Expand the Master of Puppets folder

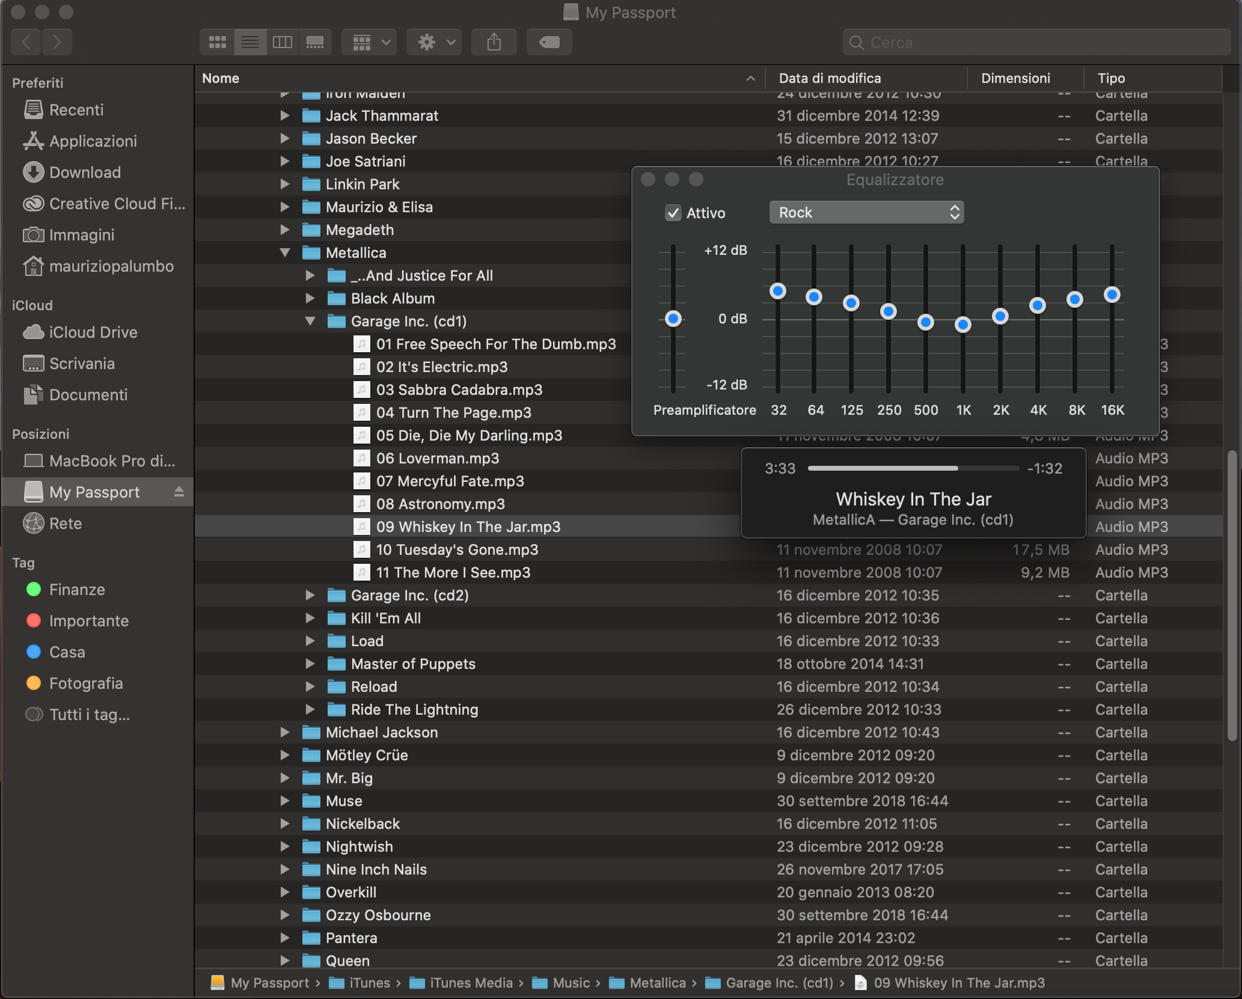(310, 664)
